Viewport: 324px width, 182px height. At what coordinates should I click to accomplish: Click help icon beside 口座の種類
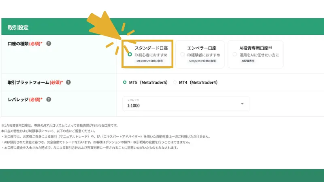49,44
